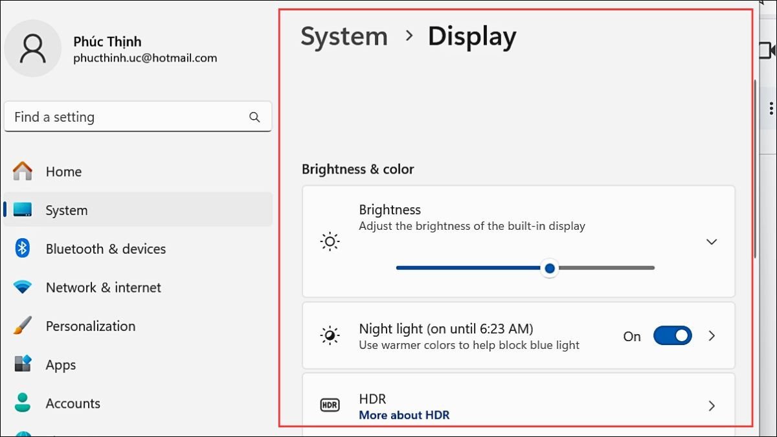The height and width of the screenshot is (437, 777).
Task: Open HDR settings via chevron
Action: [x=712, y=406]
